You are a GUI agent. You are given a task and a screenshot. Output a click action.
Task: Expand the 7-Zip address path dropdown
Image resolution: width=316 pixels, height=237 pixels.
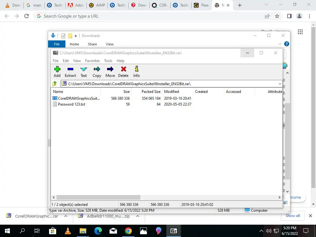click(x=280, y=84)
